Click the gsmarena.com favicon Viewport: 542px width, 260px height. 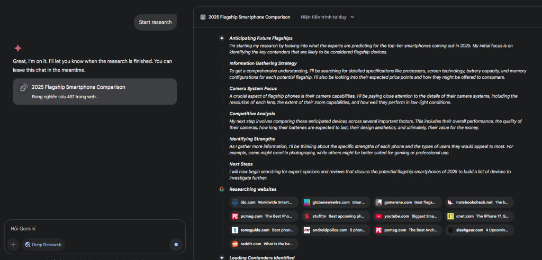click(378, 202)
